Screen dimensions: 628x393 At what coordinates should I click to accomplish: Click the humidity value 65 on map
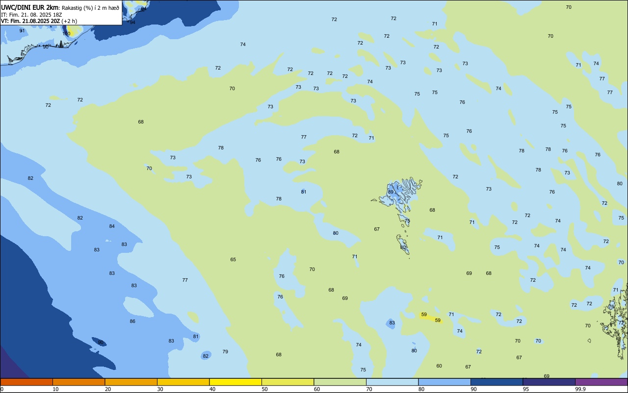point(233,260)
